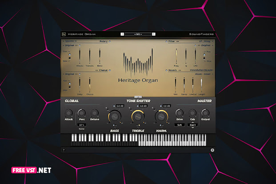Click the Heritage Organ logo icon in header
This screenshot has width=276, height=184.
pos(64,34)
